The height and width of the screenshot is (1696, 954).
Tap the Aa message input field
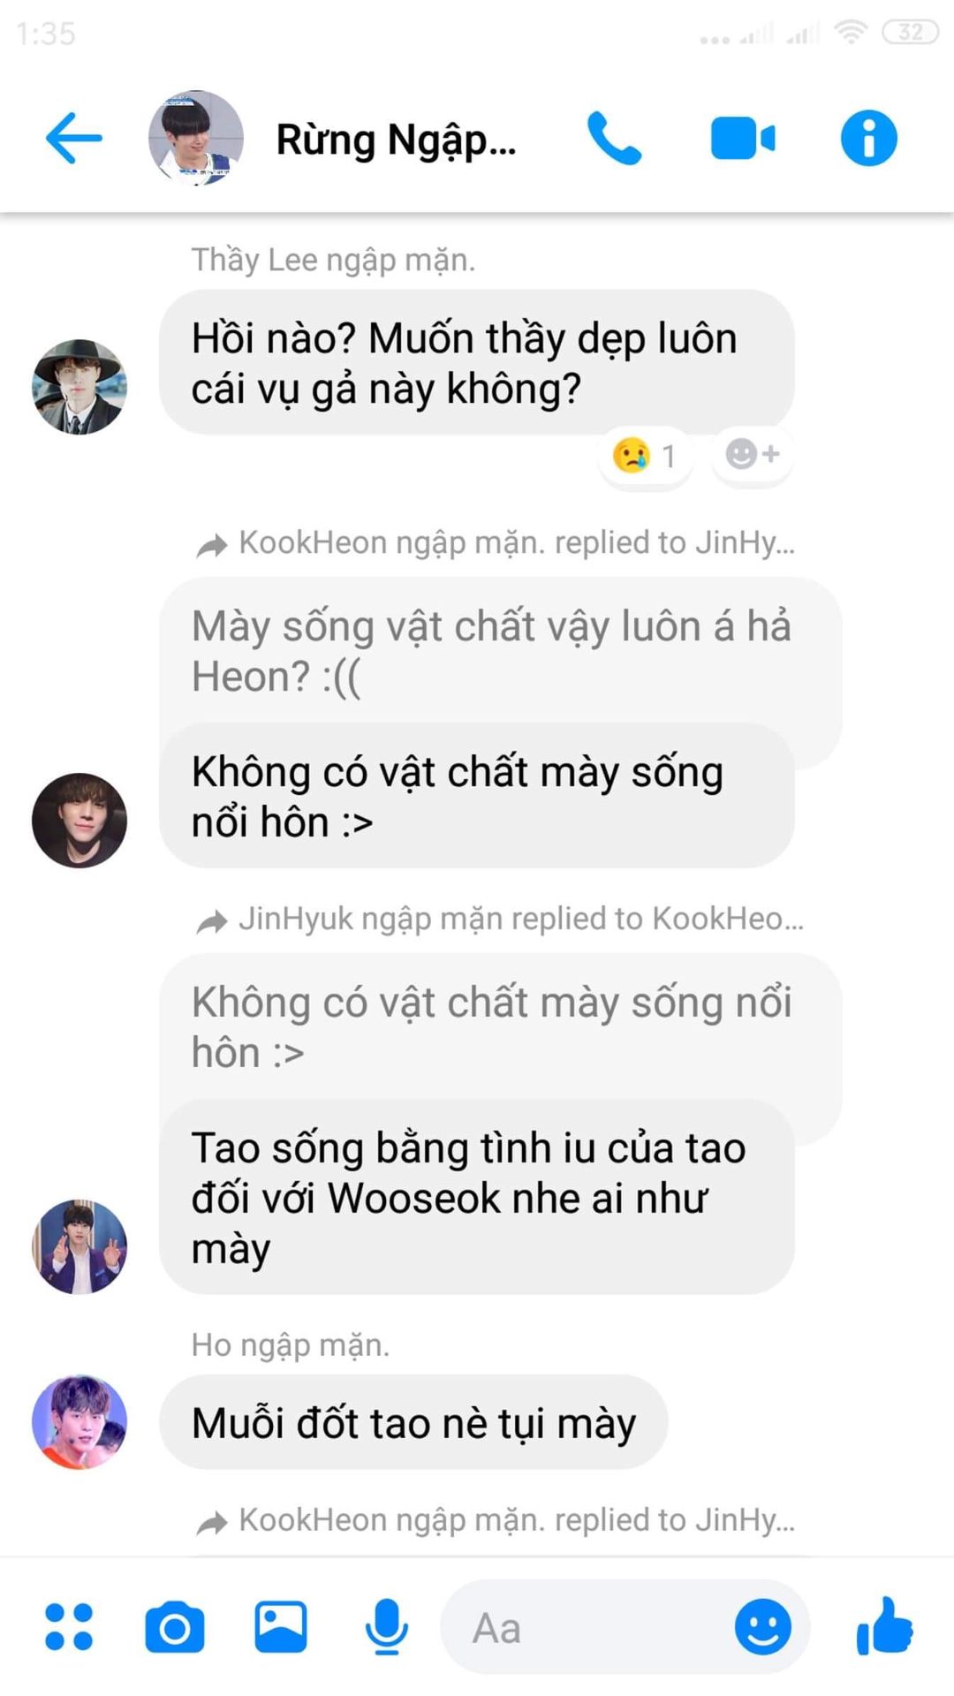[587, 1627]
